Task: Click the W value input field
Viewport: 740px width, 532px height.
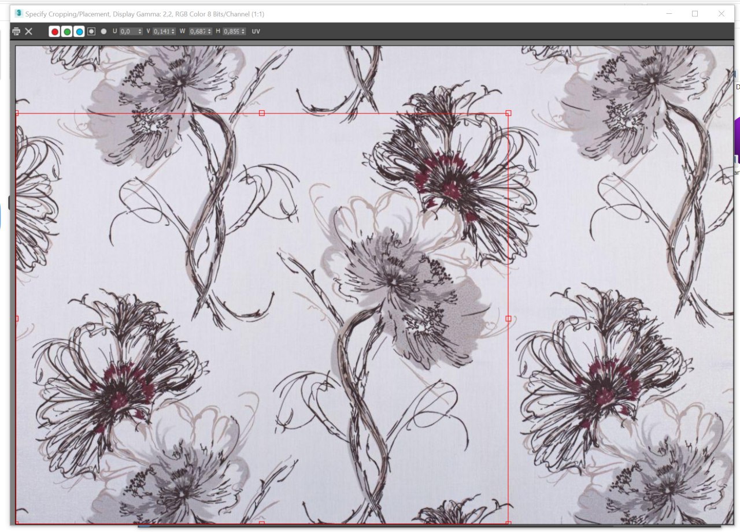Action: coord(198,32)
